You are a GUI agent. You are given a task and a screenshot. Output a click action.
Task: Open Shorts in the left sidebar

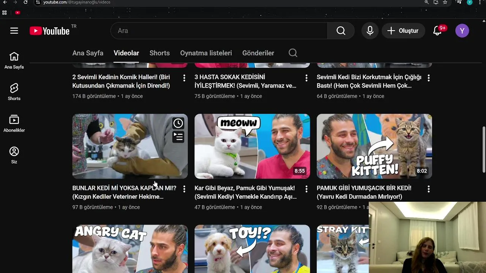point(14,92)
